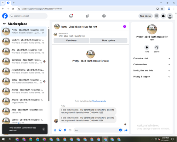177x142 pixels.
Task: Expand Media, files and links section
Action: click(152, 71)
